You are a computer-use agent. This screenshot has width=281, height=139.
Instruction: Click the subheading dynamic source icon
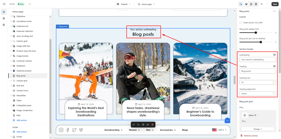coord(274,55)
